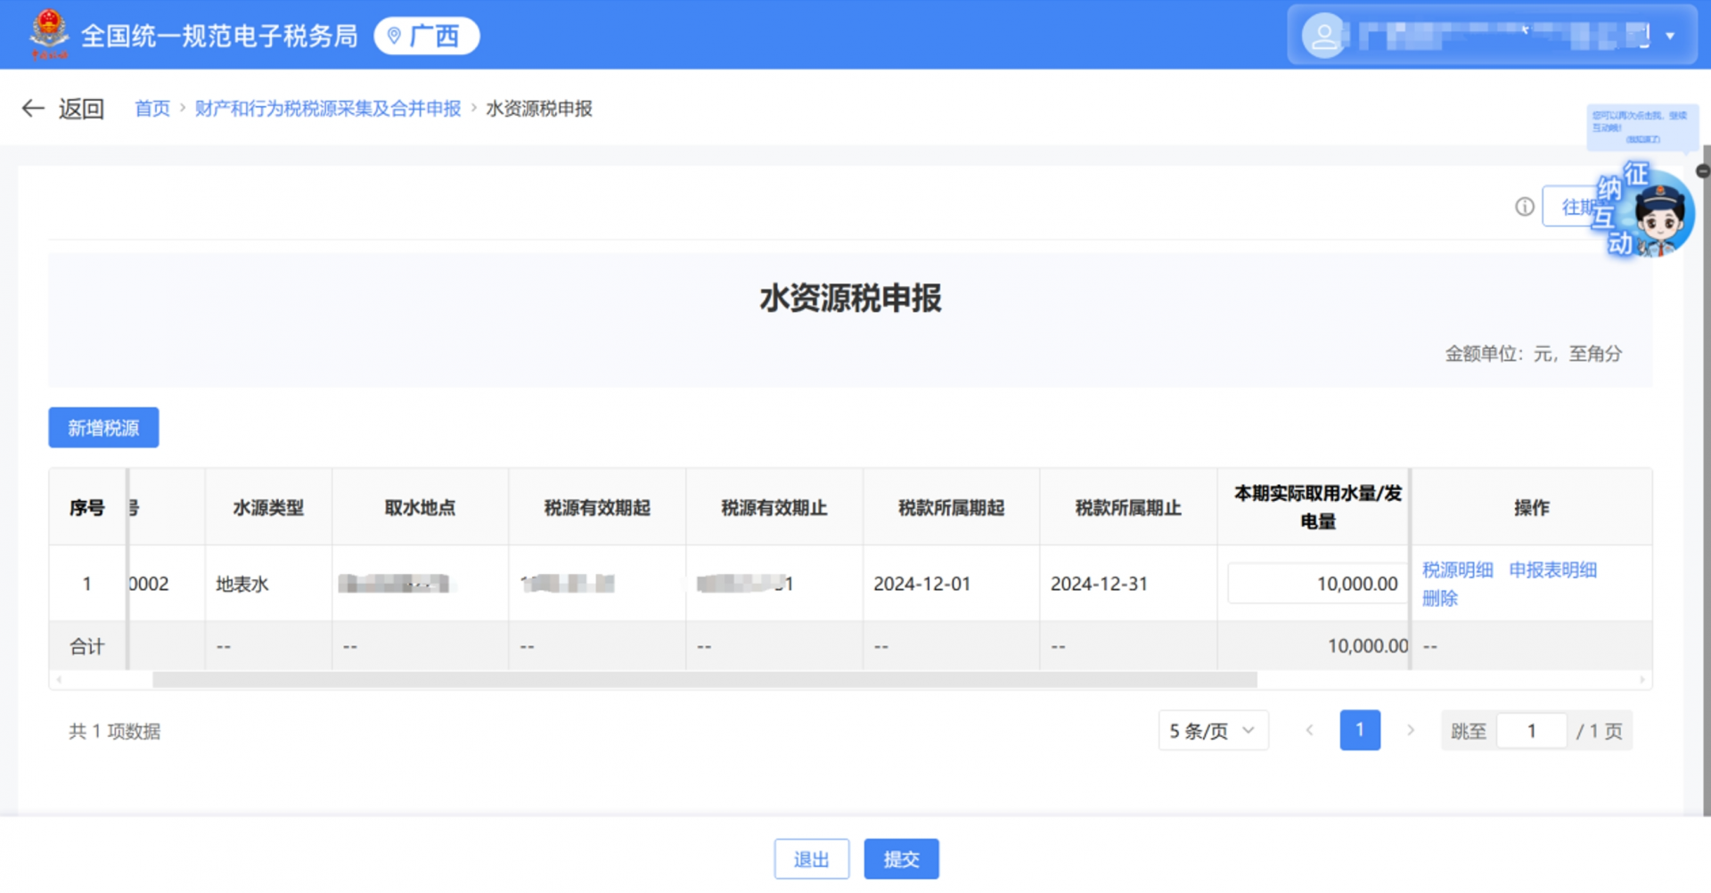The height and width of the screenshot is (893, 1711).
Task: Click the 新增税源 button
Action: (x=102, y=427)
